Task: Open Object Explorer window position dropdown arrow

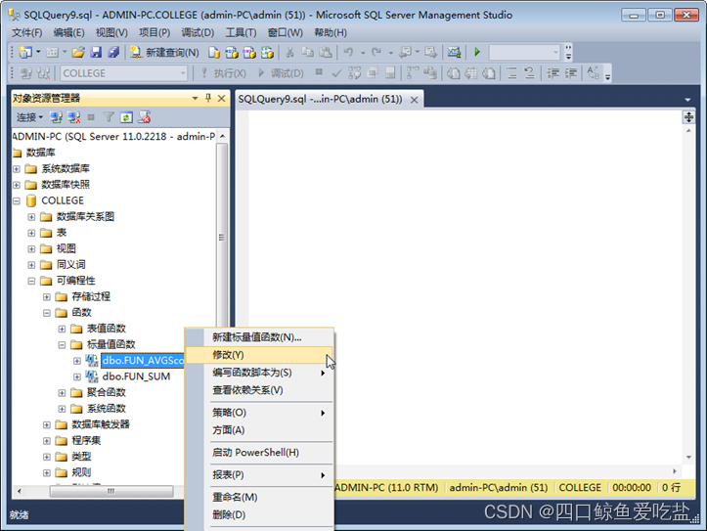Action: (x=195, y=98)
